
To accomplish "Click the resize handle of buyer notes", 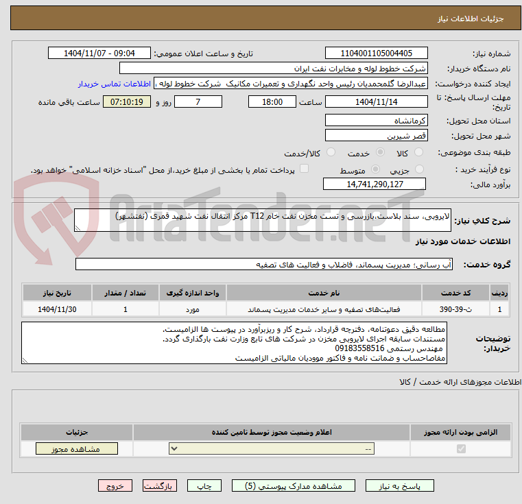I will pos(25,361).
